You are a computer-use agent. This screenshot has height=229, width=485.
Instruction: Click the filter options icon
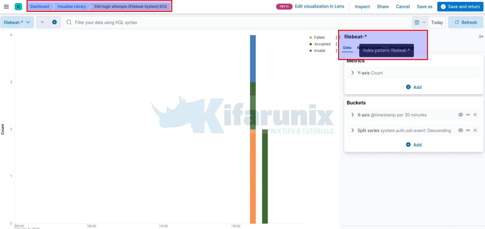tap(42, 22)
